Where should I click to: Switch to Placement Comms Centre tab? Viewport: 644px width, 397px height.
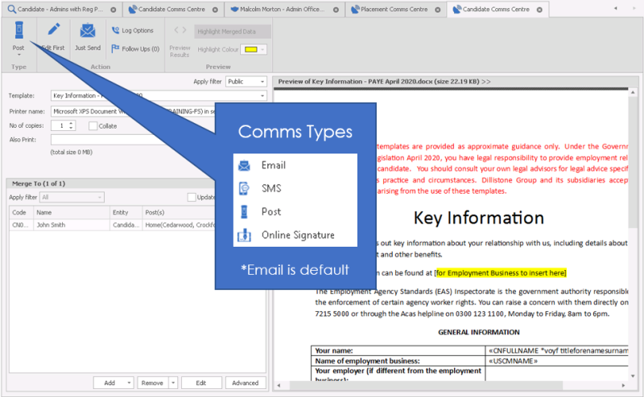coord(390,10)
